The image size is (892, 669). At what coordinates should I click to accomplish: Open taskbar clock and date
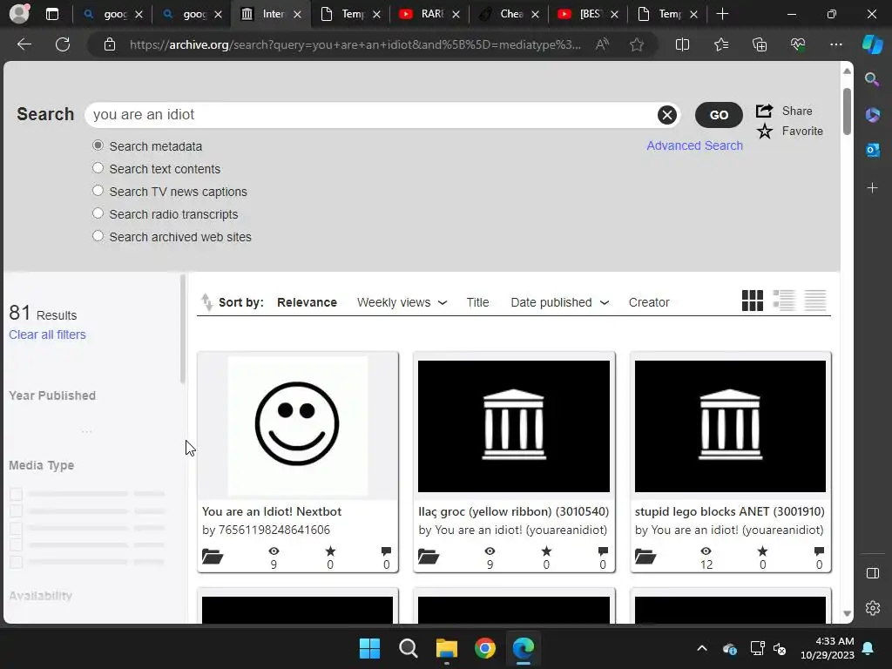pyautogui.click(x=828, y=648)
